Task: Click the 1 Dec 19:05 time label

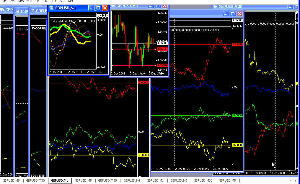Action: pyautogui.click(x=164, y=169)
